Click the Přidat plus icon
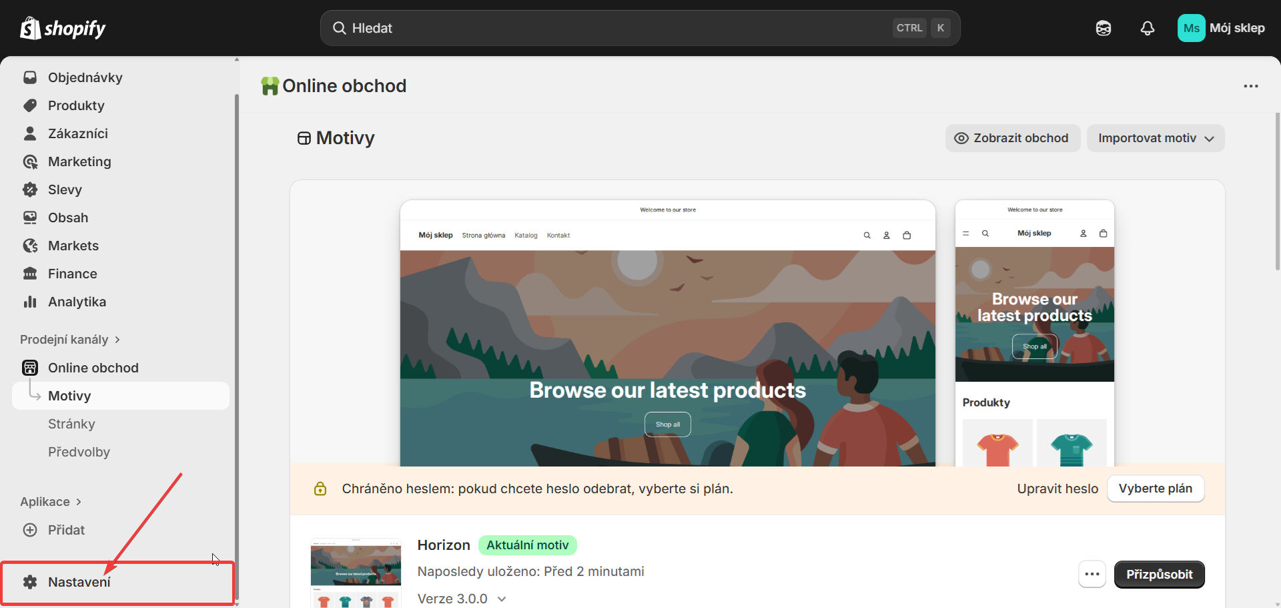Screen dimensions: 1281x608 point(31,529)
